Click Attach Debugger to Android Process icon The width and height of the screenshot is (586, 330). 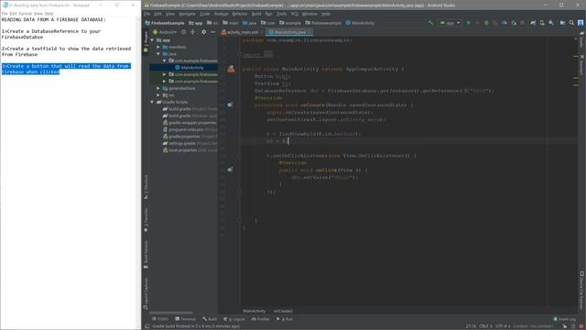coord(514,23)
